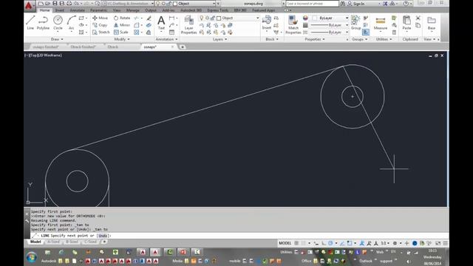The width and height of the screenshot is (473, 266).
Task: Open the Measure utility
Action: (381, 23)
